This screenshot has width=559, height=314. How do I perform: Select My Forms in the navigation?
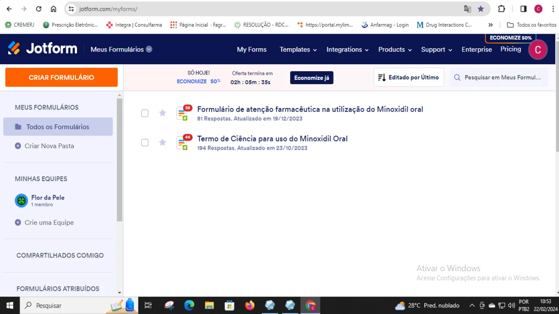pyautogui.click(x=252, y=49)
